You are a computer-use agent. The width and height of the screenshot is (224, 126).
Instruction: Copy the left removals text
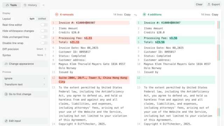tap(127, 15)
